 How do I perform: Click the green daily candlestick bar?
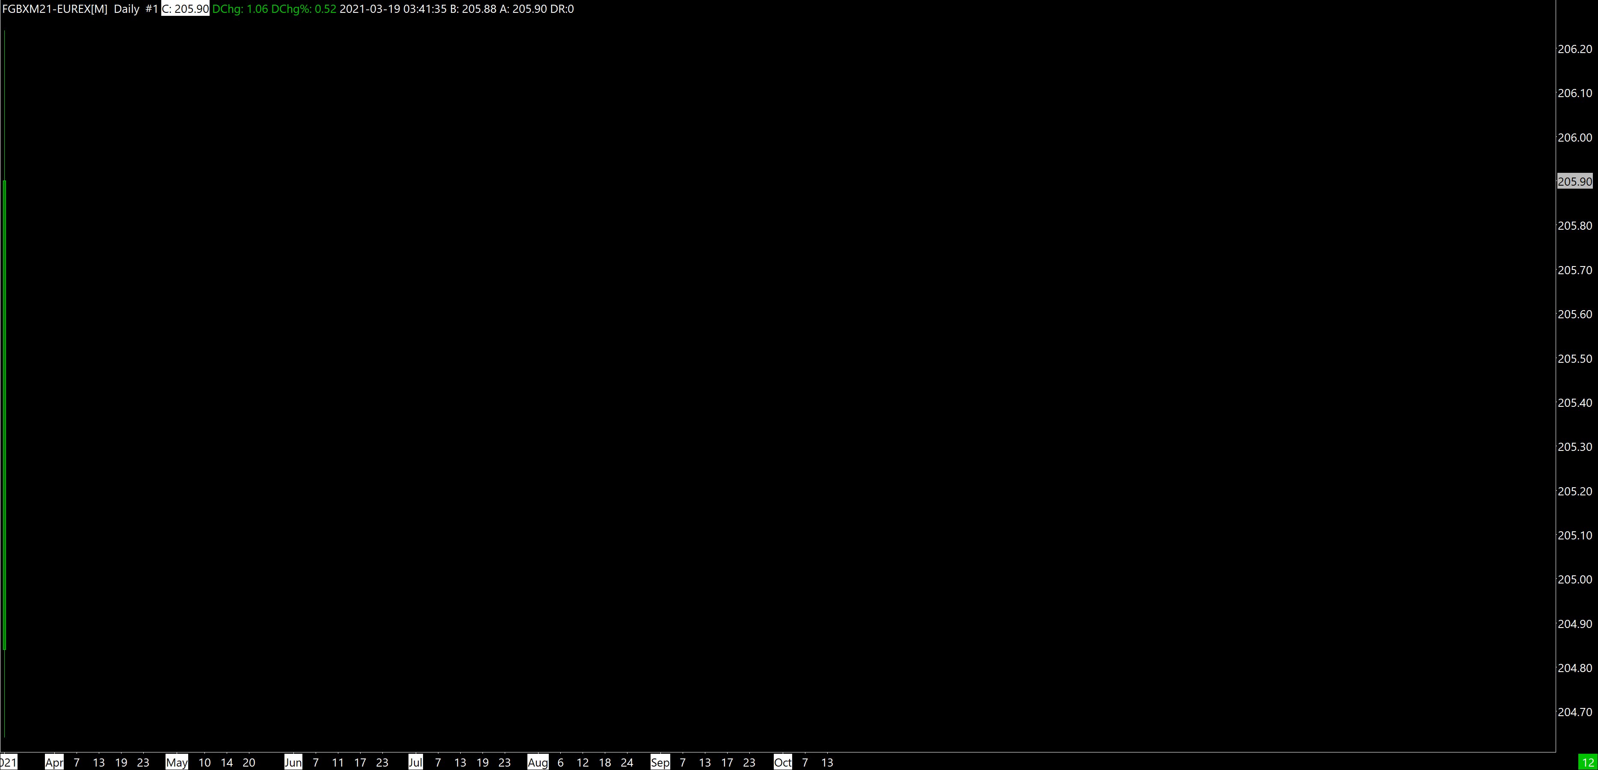[5, 415]
